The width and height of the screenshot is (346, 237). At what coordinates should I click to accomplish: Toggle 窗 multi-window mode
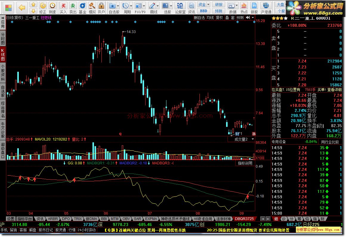[233, 18]
